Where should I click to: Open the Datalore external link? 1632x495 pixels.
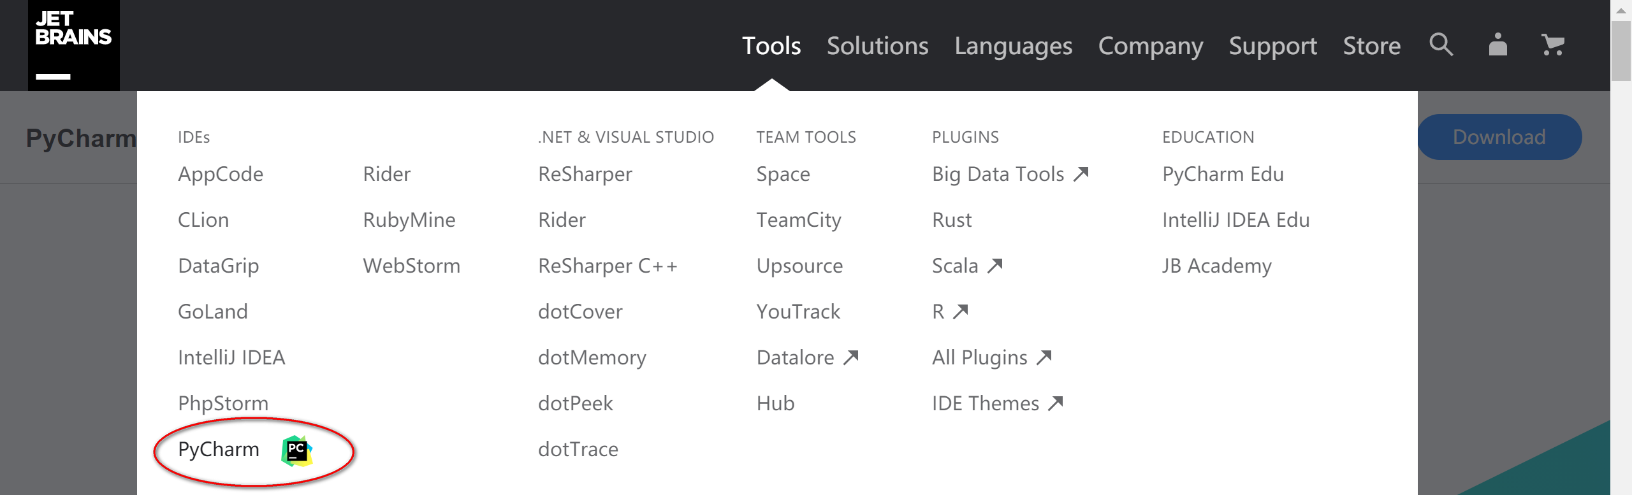tap(807, 357)
